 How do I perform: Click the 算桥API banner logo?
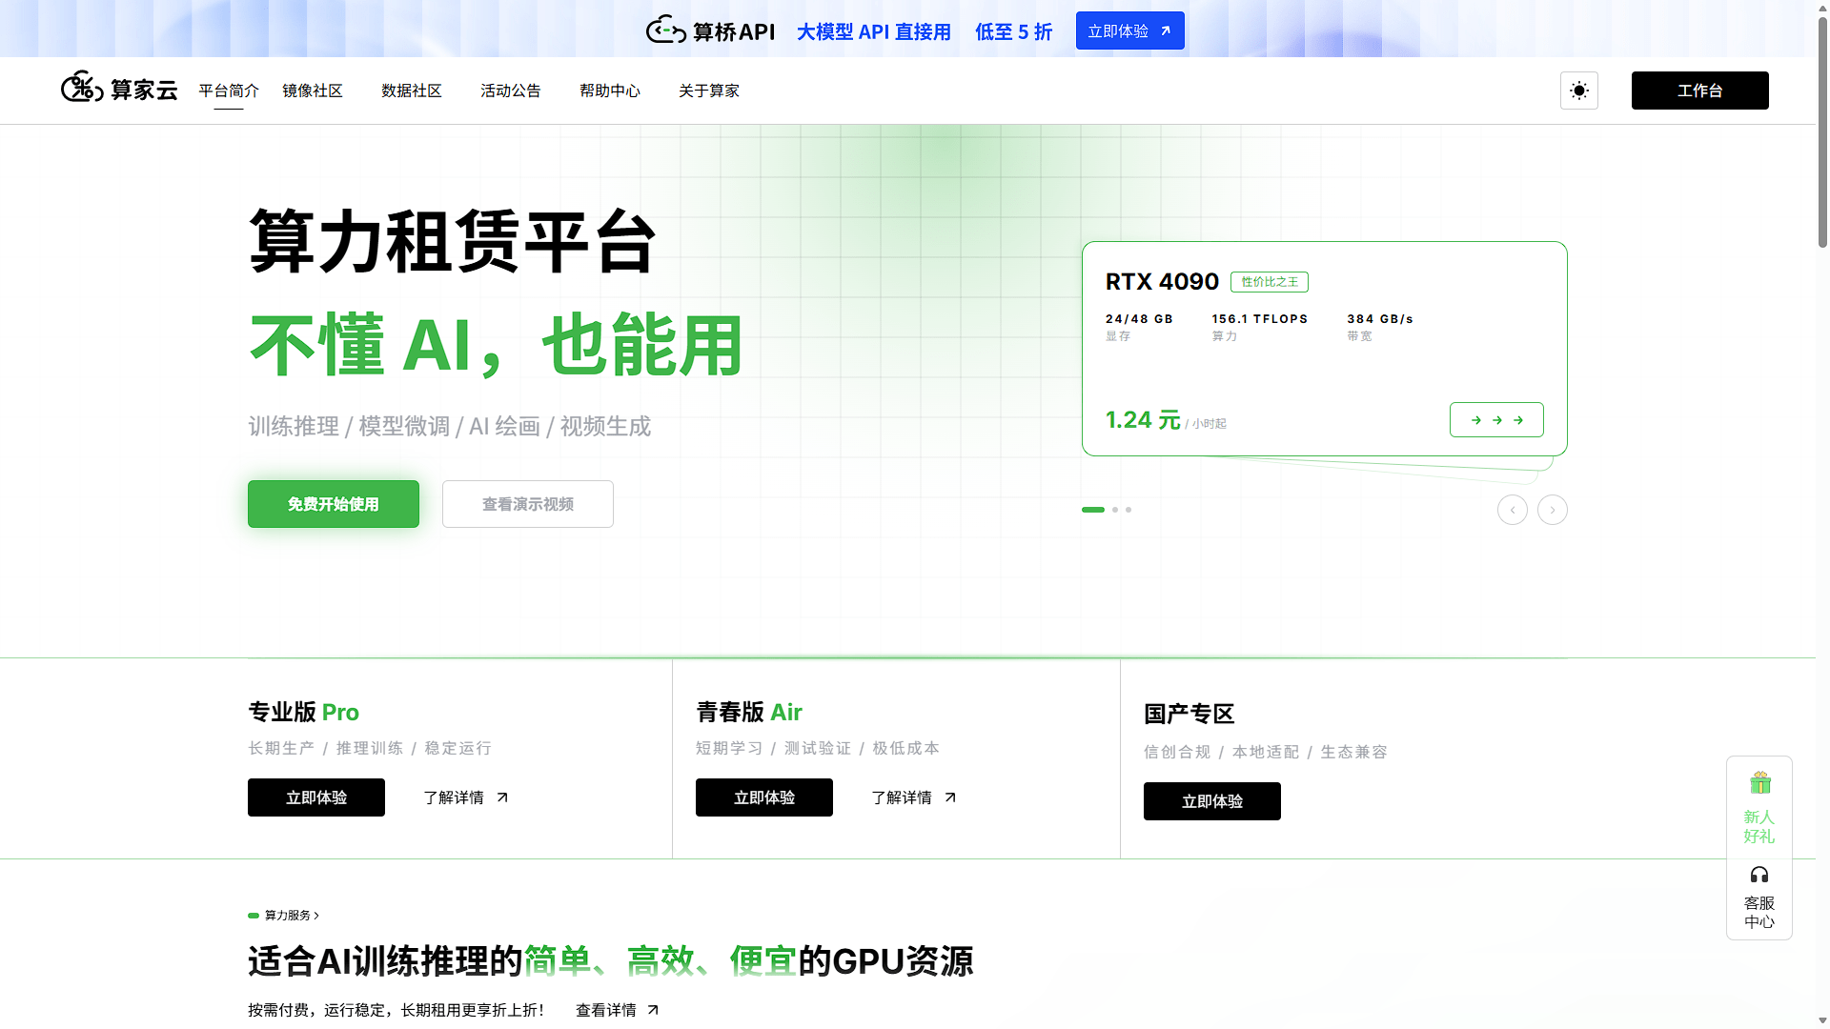pyautogui.click(x=710, y=30)
